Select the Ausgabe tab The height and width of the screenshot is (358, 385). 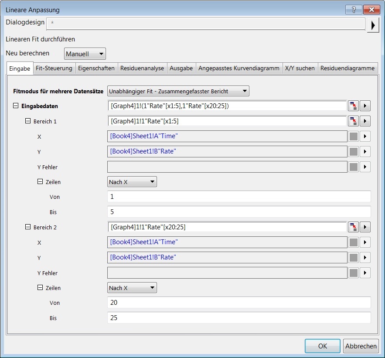coord(181,68)
